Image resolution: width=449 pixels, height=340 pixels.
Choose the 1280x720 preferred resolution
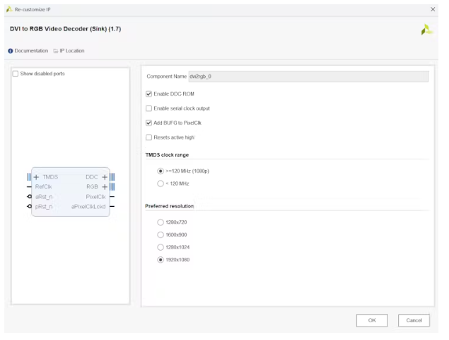coord(161,222)
